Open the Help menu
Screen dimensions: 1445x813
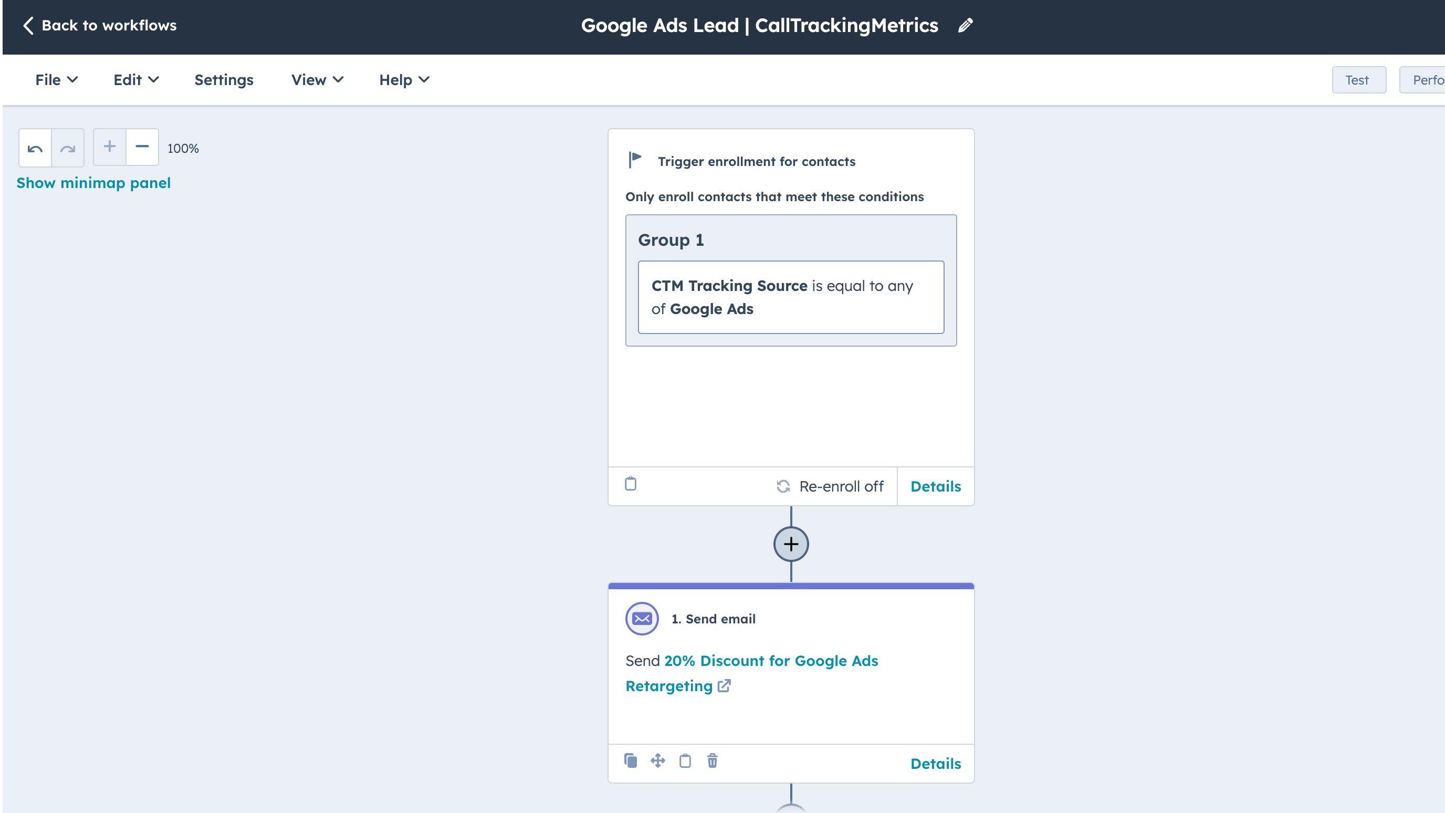coord(404,80)
